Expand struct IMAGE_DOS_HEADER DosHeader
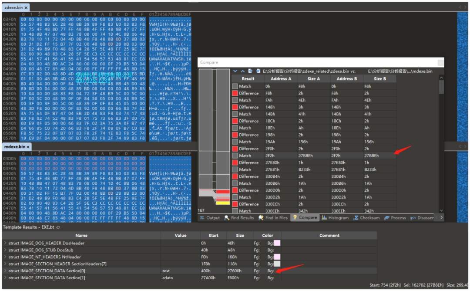The height and width of the screenshot is (291, 470). tap(5, 243)
